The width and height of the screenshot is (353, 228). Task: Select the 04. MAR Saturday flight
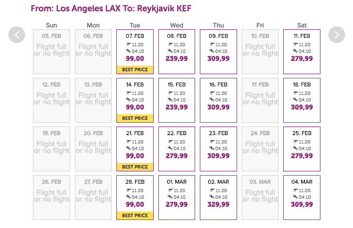[302, 197]
